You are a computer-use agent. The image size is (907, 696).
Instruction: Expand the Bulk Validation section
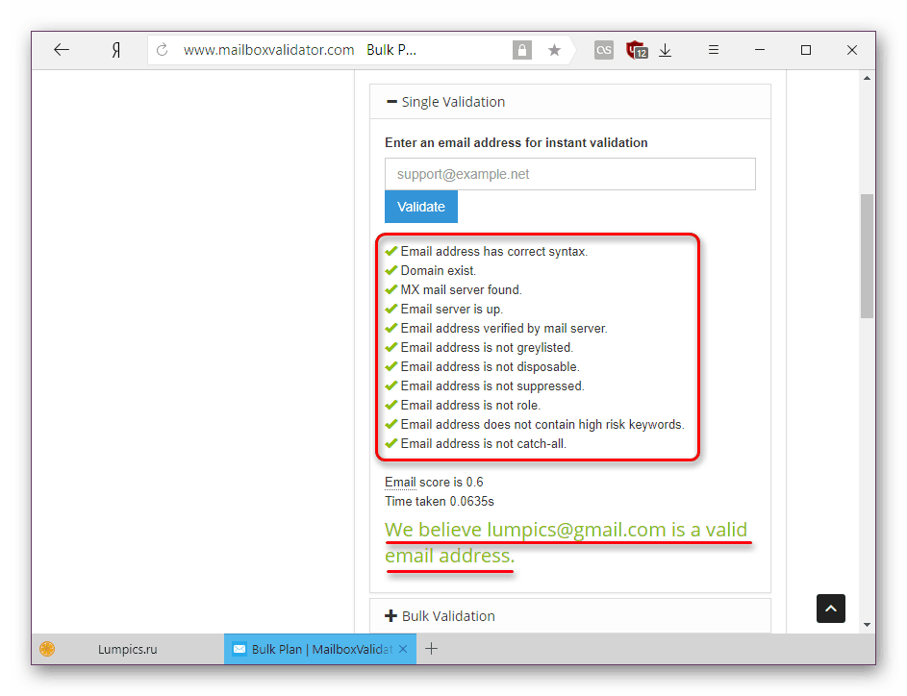[x=448, y=616]
